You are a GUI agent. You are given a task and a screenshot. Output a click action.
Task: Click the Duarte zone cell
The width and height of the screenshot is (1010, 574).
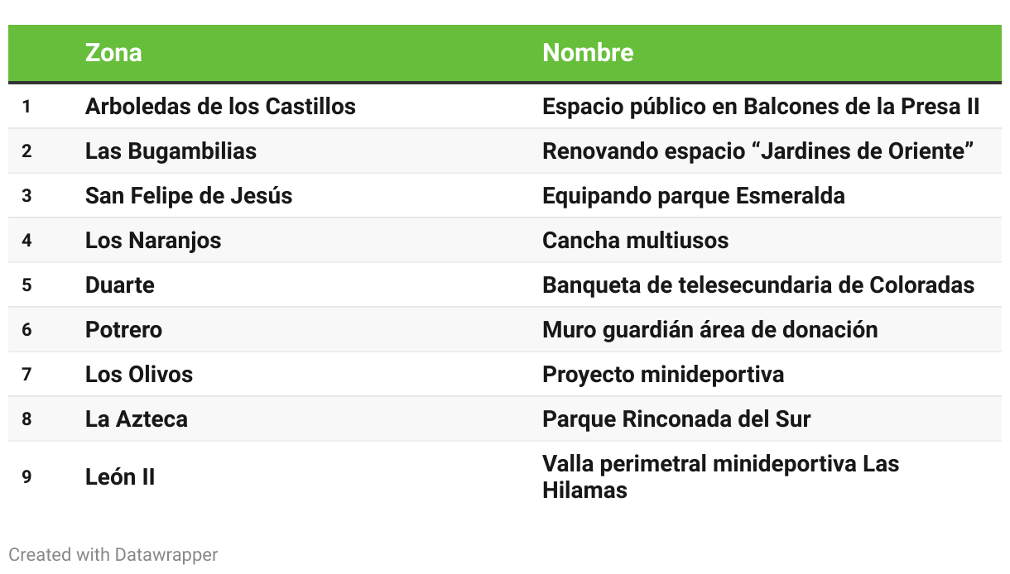click(x=120, y=285)
